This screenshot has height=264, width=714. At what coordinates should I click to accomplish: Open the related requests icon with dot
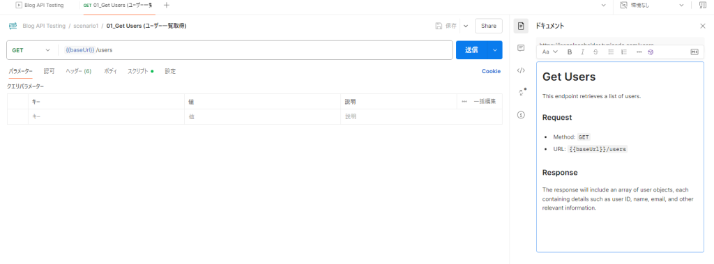522,92
